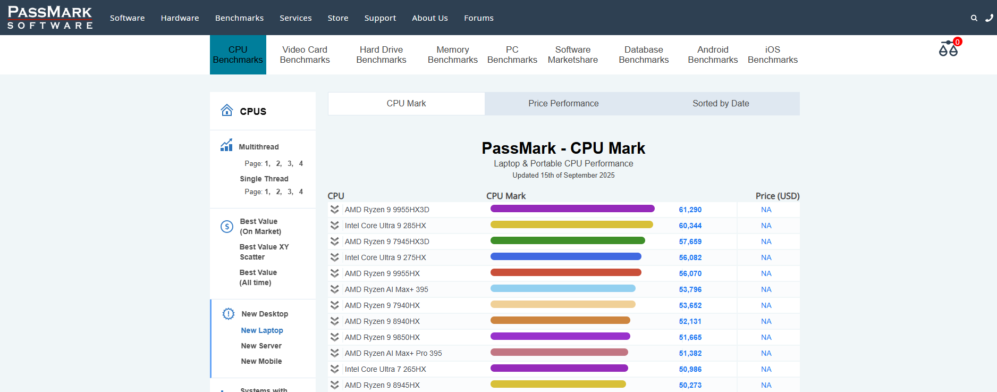Expand Intel Core Ultra 7 265HX row chevron

click(x=334, y=369)
